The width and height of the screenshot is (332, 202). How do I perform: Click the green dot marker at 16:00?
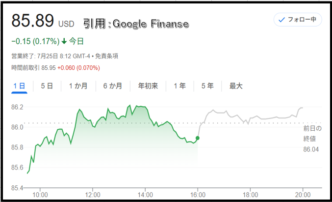(198, 138)
